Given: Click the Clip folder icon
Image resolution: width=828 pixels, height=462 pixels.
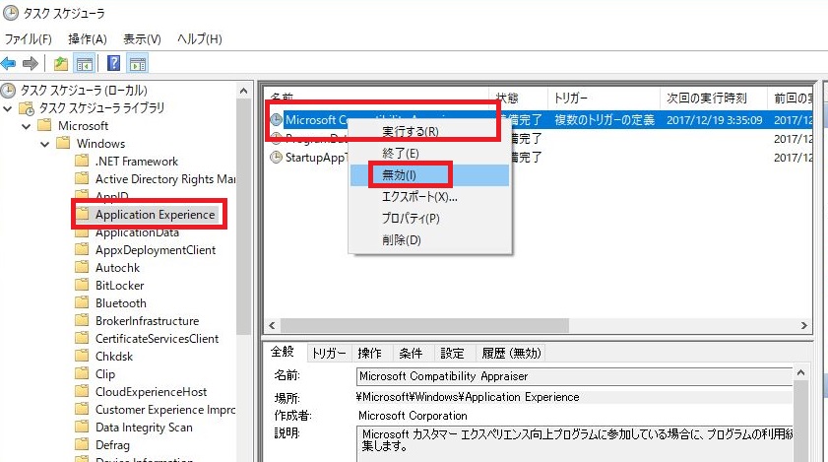Looking at the screenshot, I should click(x=82, y=373).
